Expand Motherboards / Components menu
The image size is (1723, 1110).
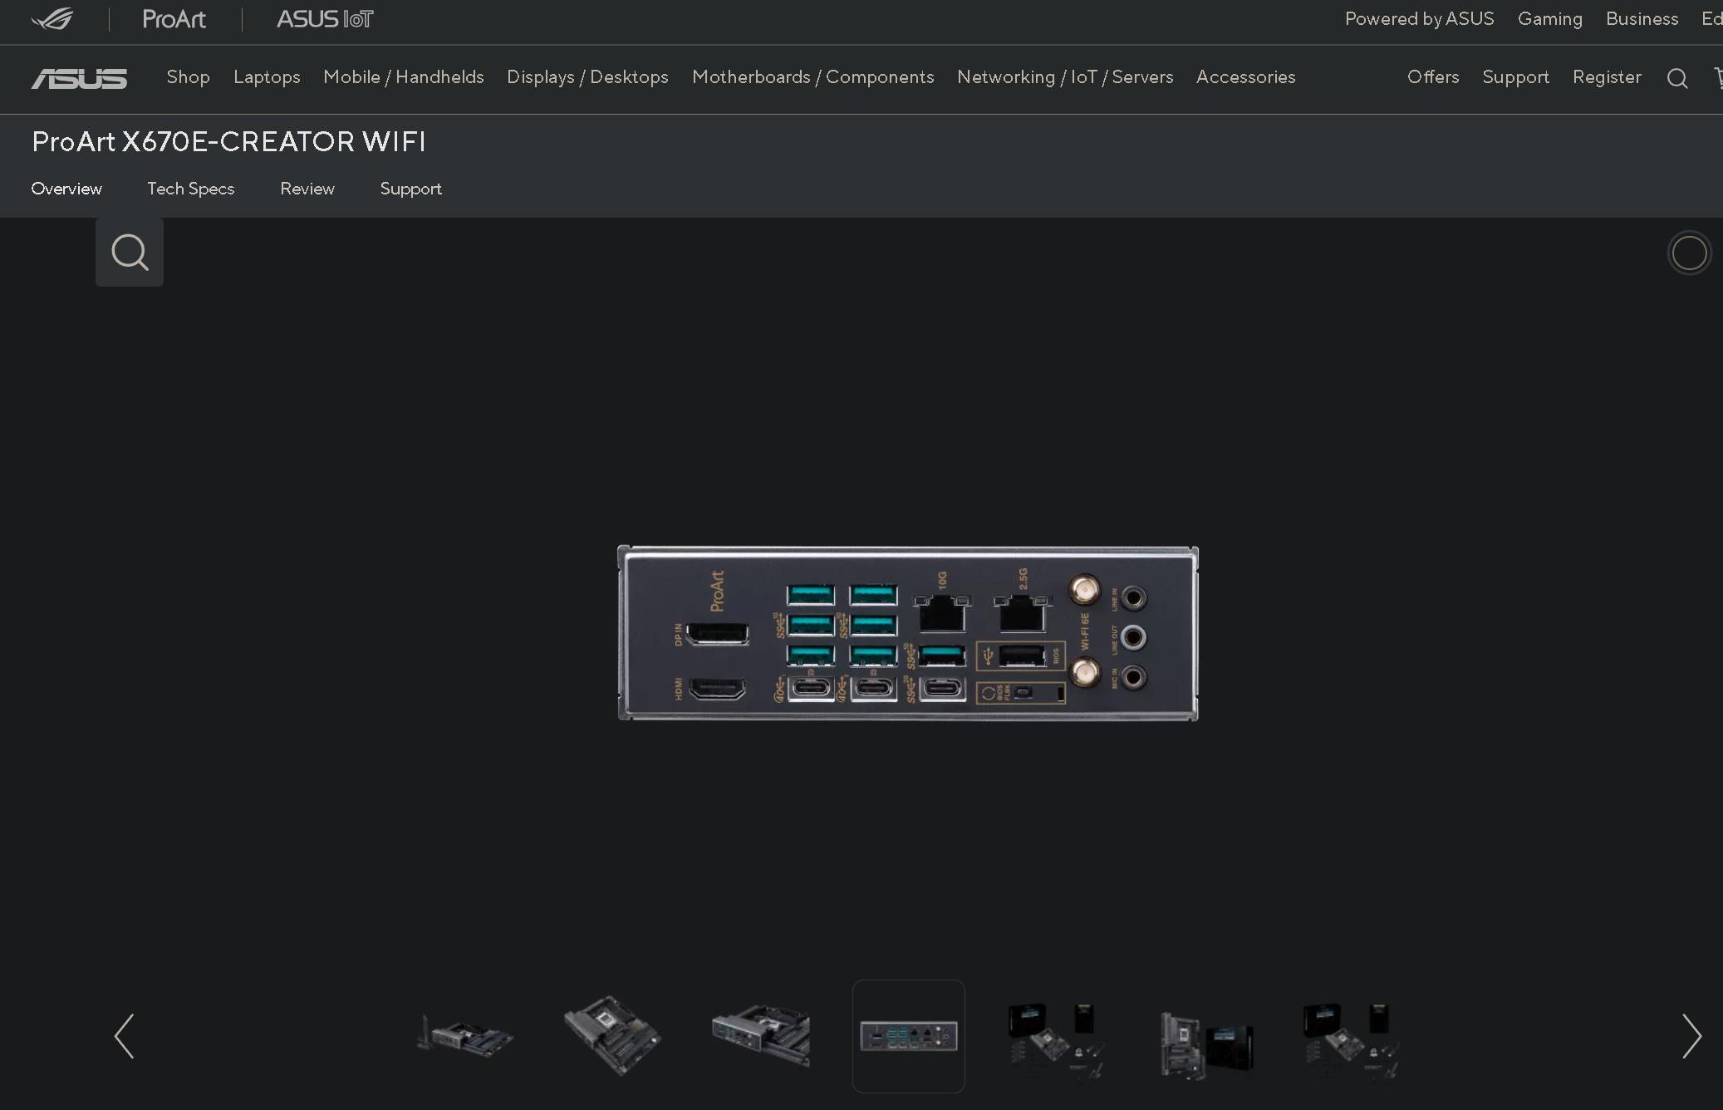coord(812,77)
